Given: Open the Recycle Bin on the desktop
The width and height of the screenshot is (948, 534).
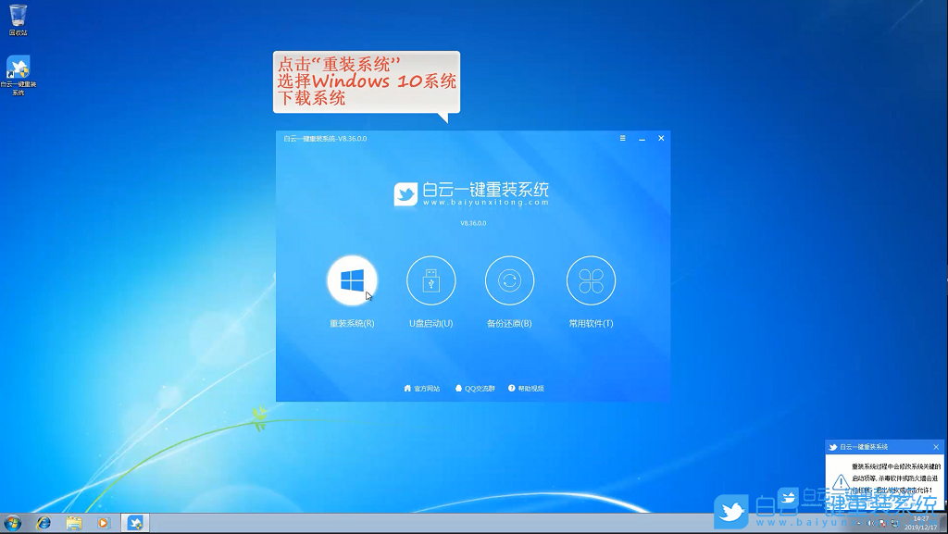Looking at the screenshot, I should point(19,17).
